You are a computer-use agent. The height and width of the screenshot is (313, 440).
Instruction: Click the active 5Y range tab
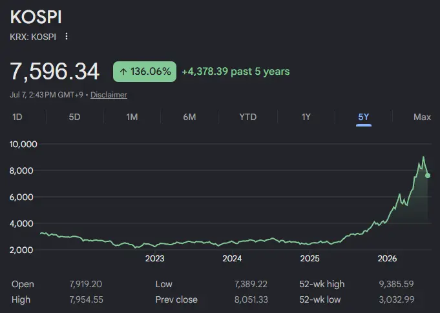click(x=364, y=117)
